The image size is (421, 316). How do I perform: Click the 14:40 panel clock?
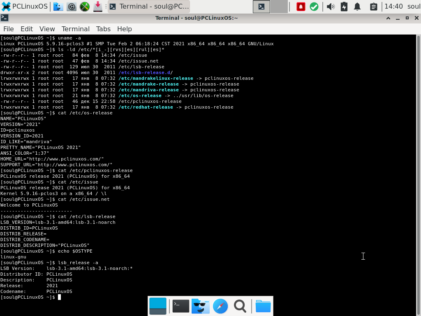tap(393, 7)
